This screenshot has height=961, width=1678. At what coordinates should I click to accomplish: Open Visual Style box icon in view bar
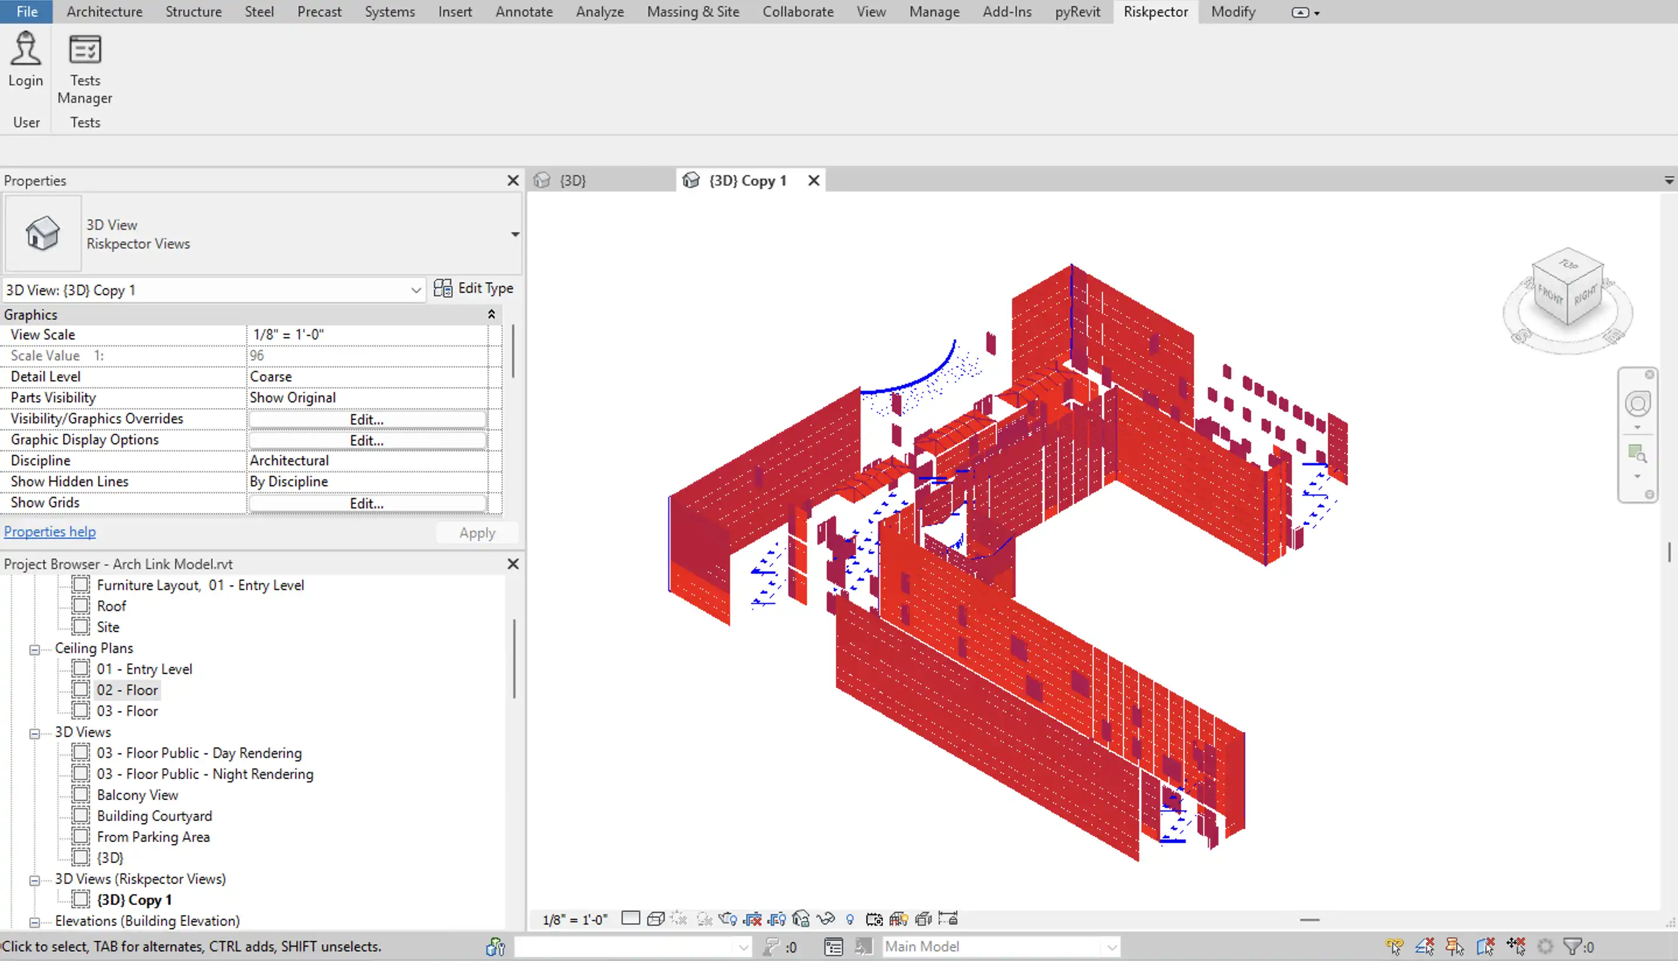click(656, 919)
